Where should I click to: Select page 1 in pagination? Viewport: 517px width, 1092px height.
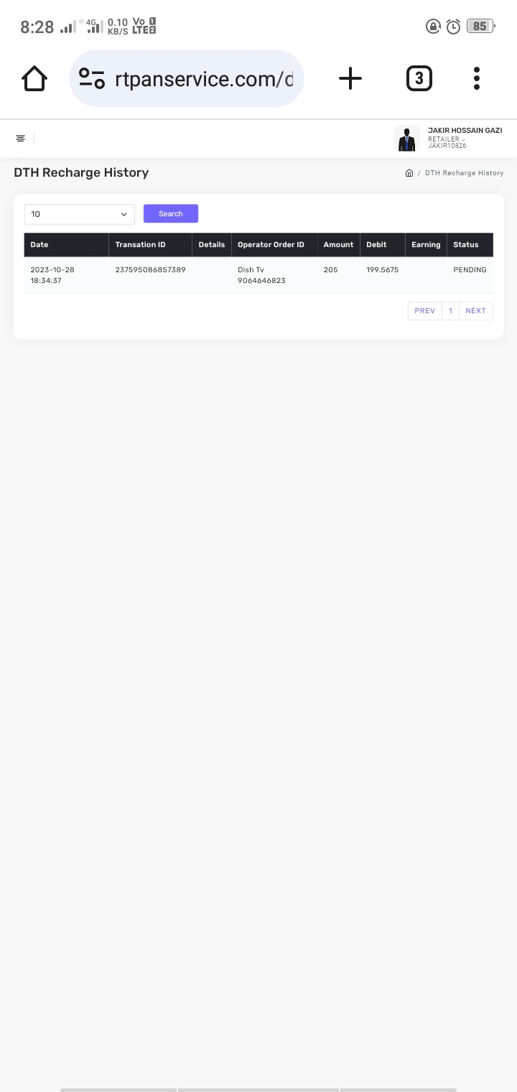[x=450, y=311]
